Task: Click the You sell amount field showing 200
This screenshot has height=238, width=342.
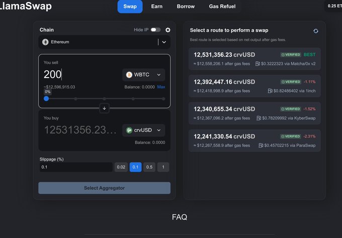Action: [82, 74]
